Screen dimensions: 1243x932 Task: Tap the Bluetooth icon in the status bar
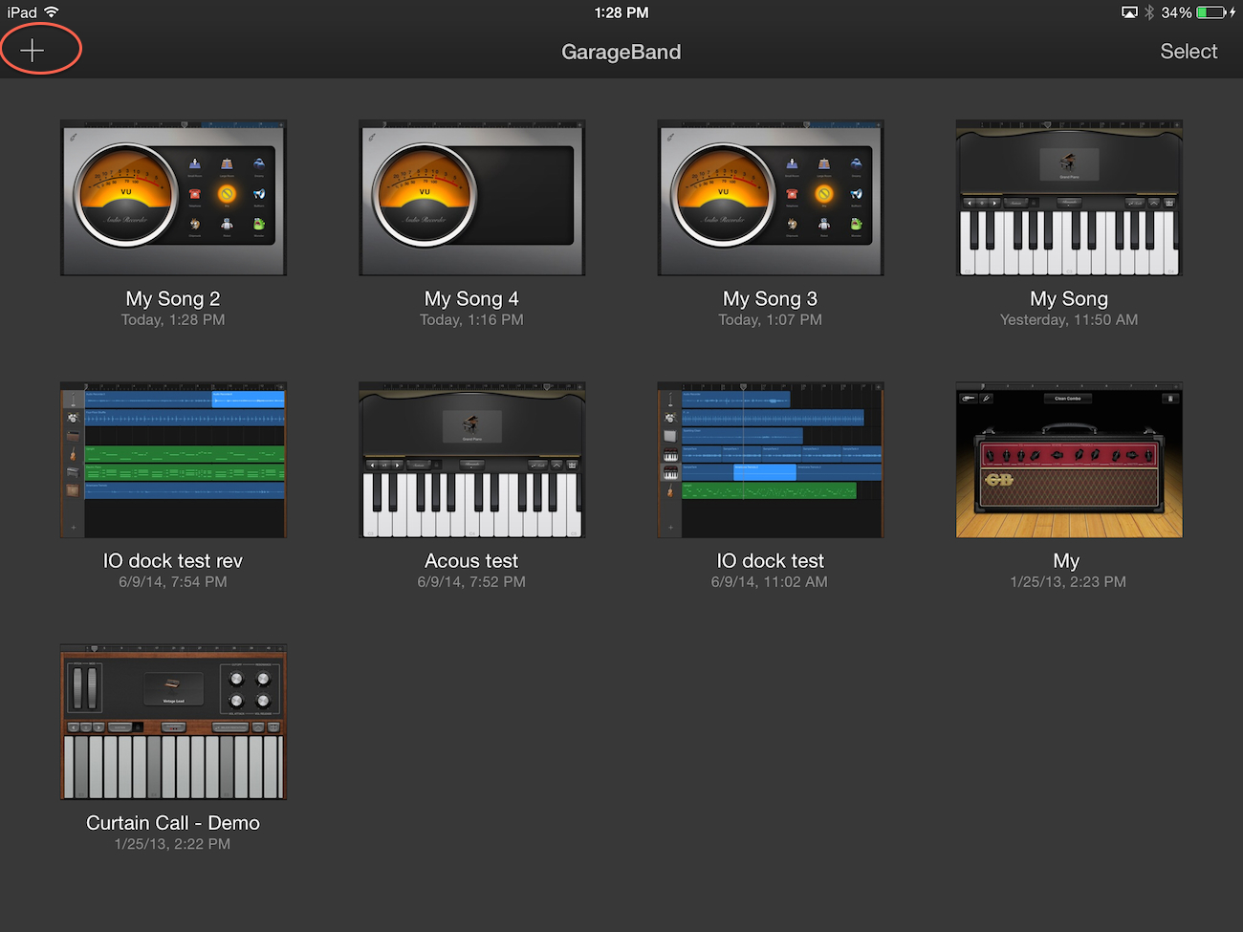click(1149, 12)
